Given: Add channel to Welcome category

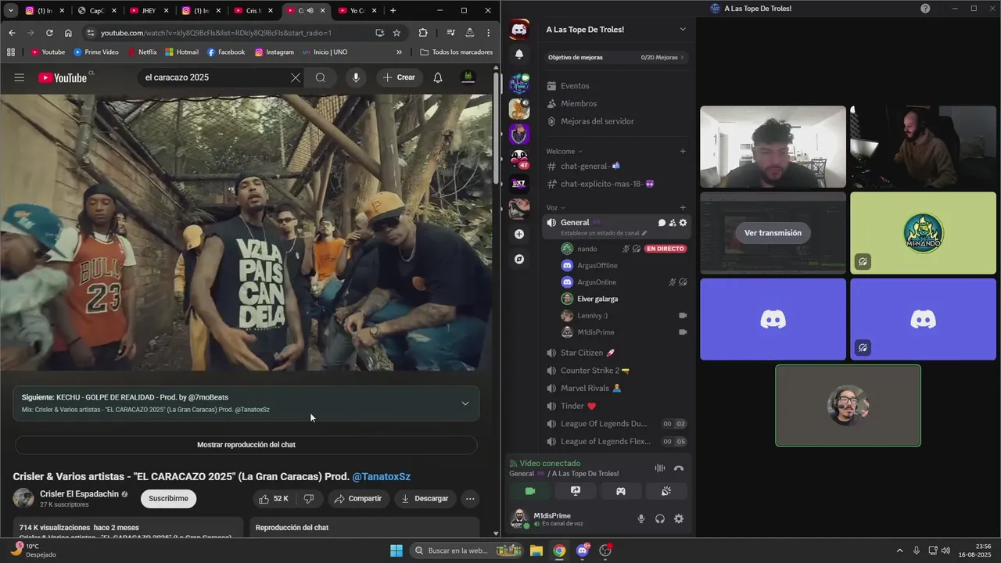Looking at the screenshot, I should tap(683, 151).
